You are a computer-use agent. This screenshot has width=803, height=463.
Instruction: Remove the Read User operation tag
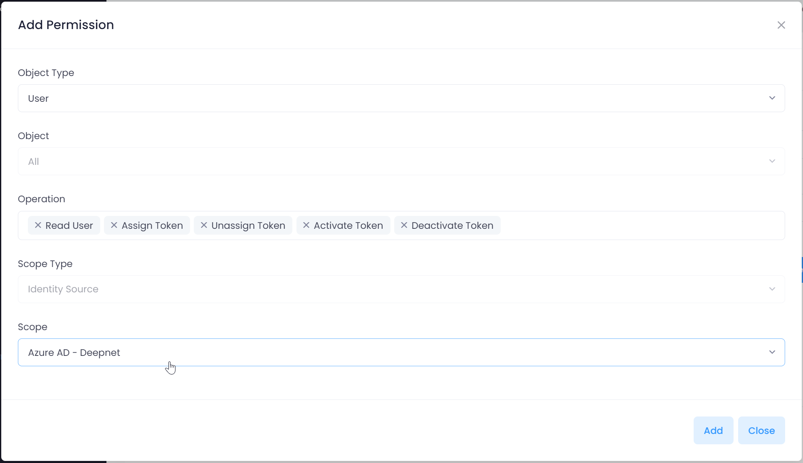pos(38,225)
